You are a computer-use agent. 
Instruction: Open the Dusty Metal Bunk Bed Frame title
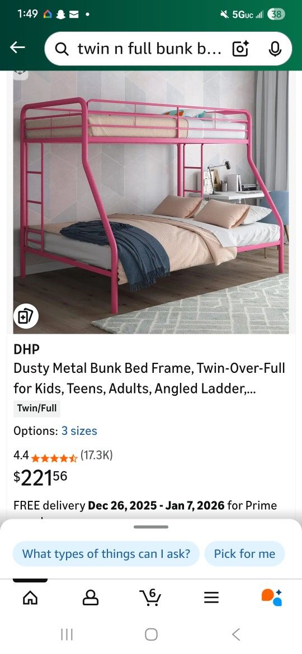pyautogui.click(x=149, y=379)
